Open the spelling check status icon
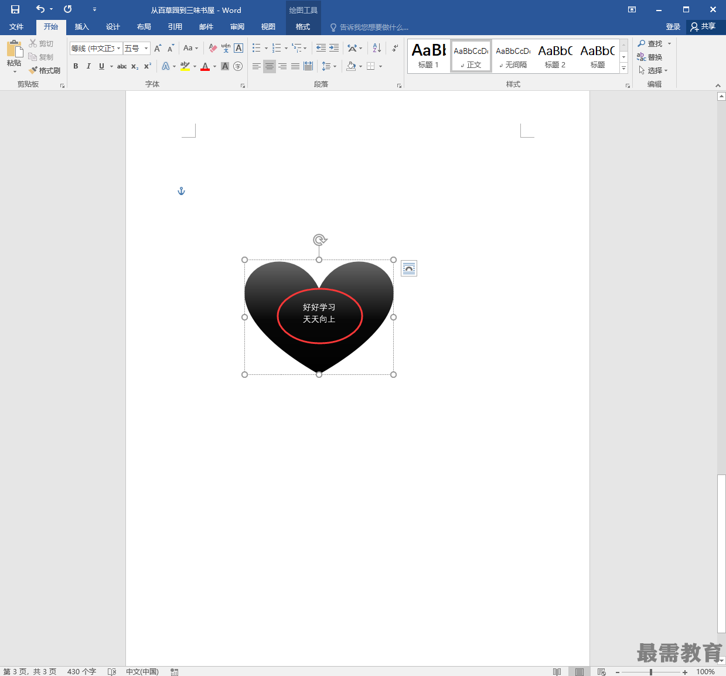 (112, 671)
